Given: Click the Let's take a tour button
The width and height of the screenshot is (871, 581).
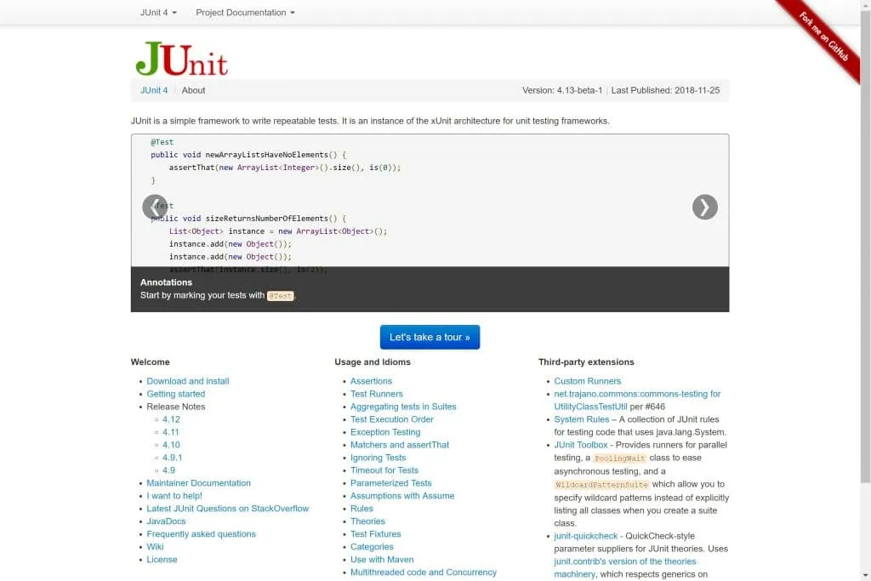Looking at the screenshot, I should (x=430, y=337).
